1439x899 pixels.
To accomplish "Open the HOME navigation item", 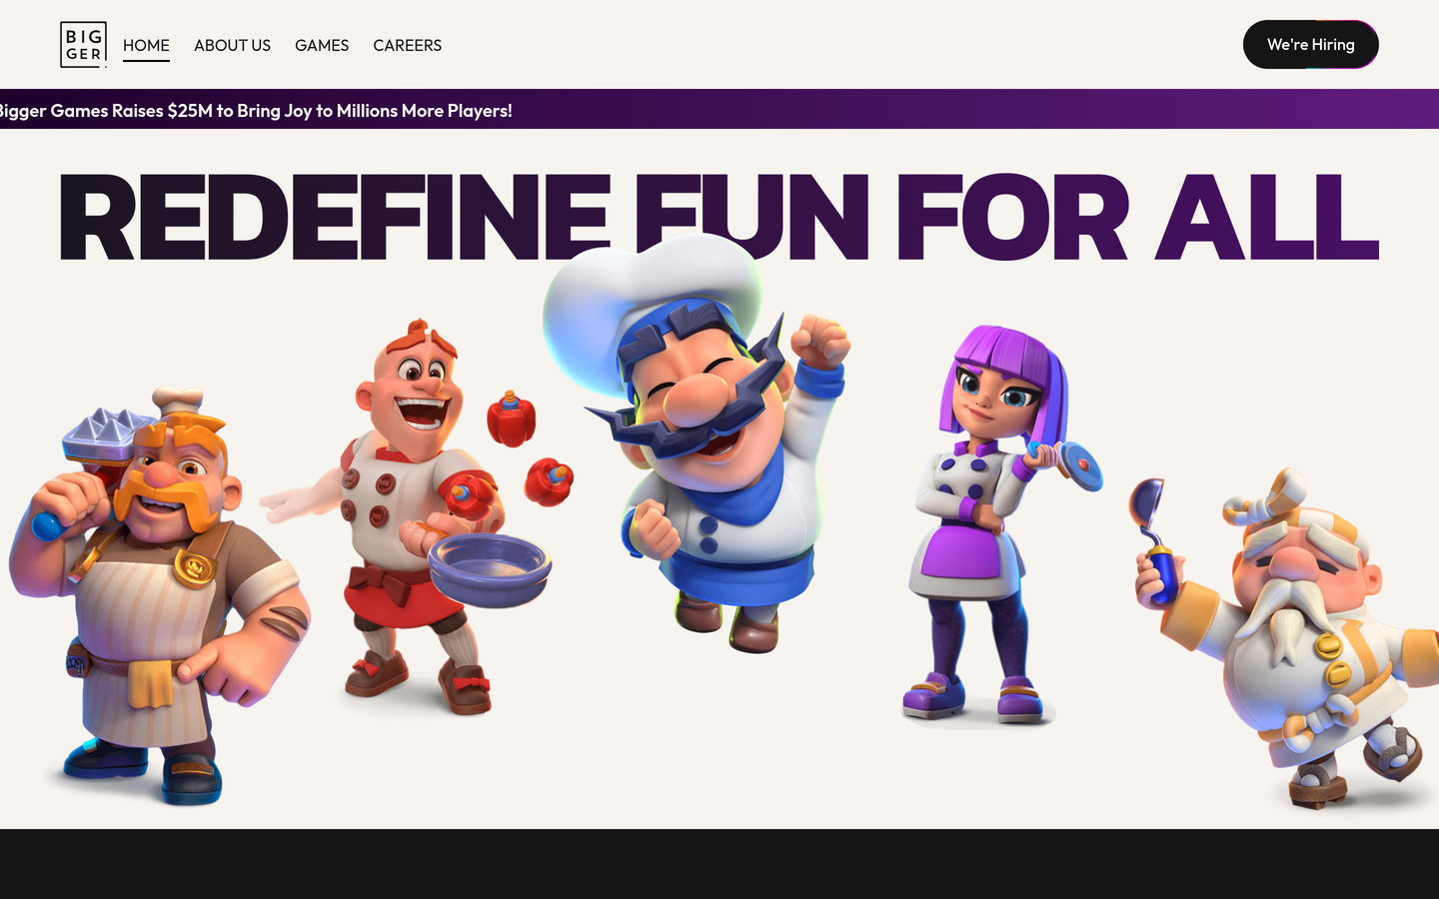I will [x=146, y=45].
